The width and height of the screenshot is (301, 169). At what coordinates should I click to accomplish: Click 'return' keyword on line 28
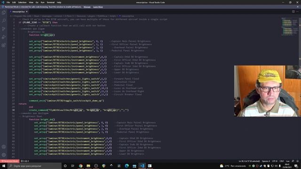pyautogui.click(x=23, y=104)
